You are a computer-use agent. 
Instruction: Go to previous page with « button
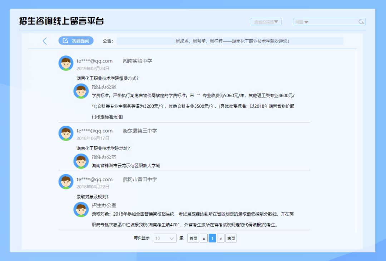tap(204, 238)
